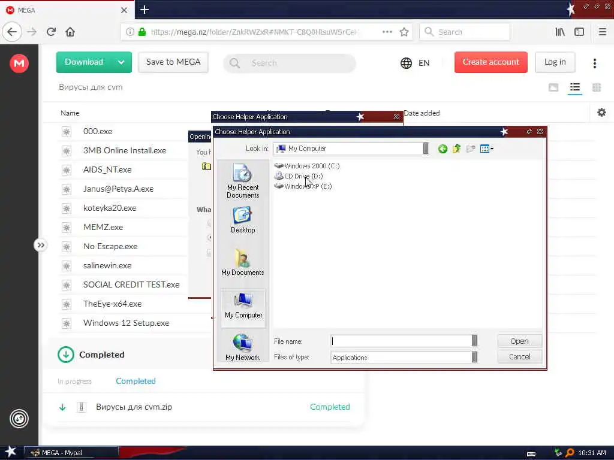Open the view menu icon in the file dialog
Viewport: 614px width, 460px height.
tap(486, 149)
